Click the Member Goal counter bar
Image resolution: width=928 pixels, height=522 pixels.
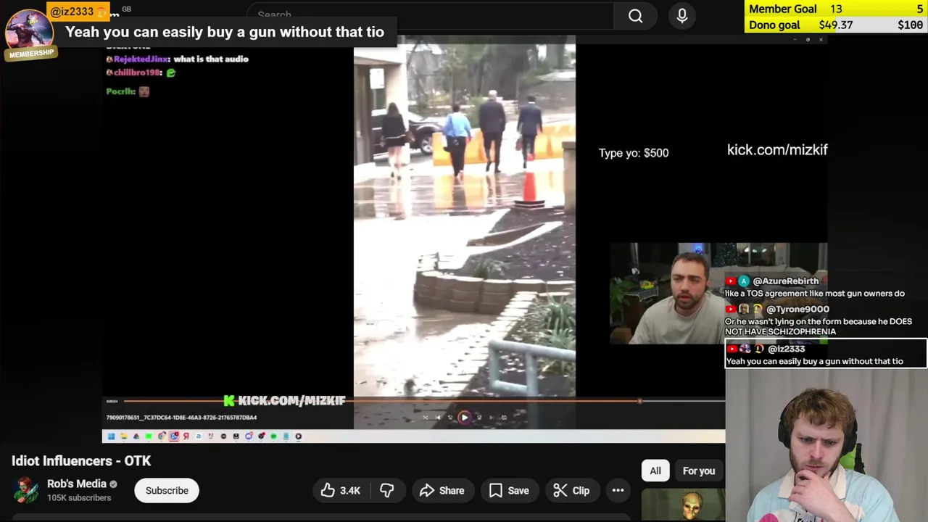(837, 9)
